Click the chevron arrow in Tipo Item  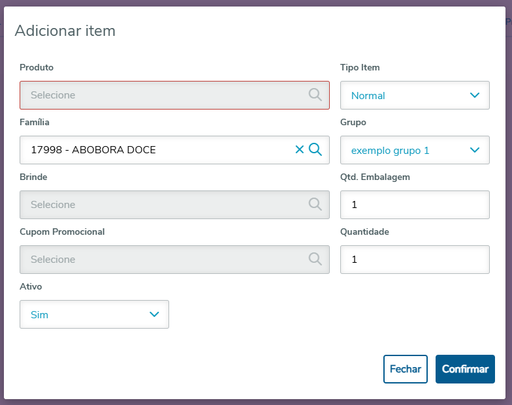pyautogui.click(x=475, y=95)
